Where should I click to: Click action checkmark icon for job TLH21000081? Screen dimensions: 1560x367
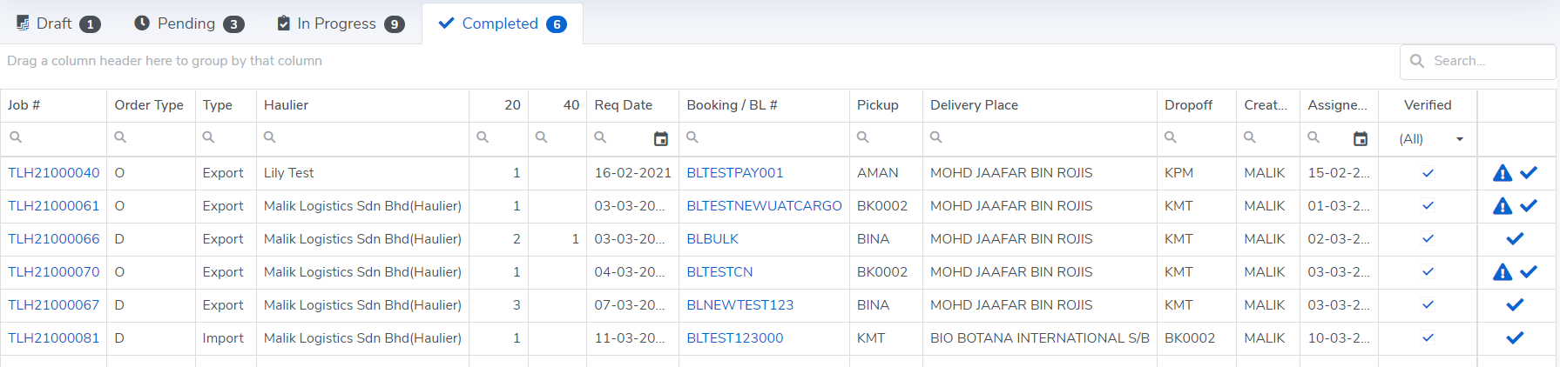[1515, 338]
